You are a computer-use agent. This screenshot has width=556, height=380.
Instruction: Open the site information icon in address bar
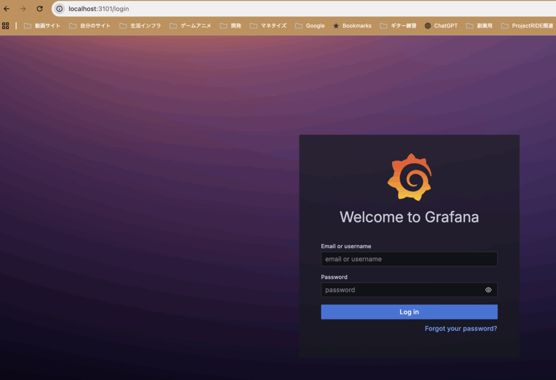[60, 9]
